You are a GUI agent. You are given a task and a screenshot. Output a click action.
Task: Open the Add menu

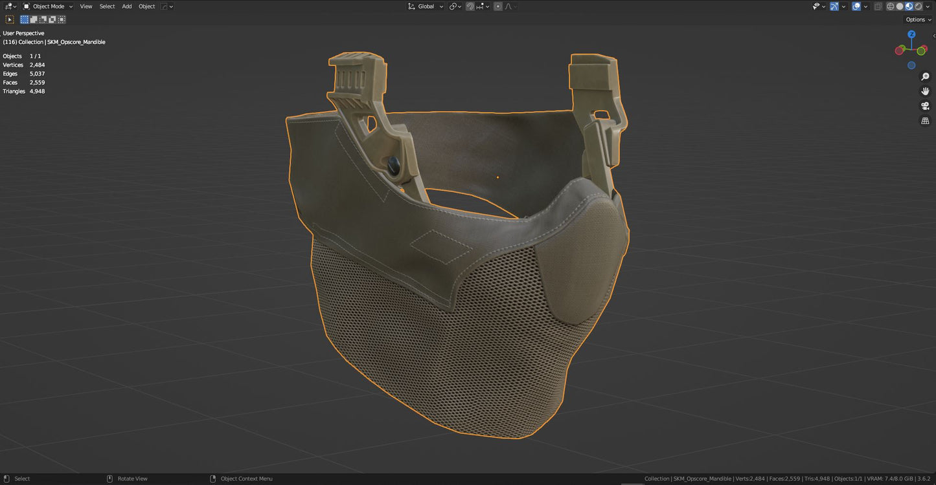coord(126,6)
